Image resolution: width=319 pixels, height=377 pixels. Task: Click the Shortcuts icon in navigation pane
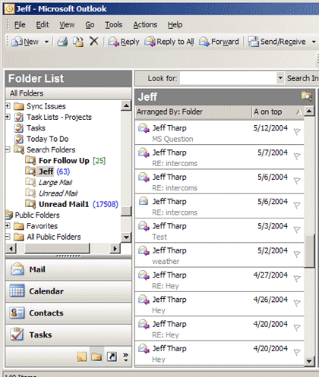tap(112, 357)
